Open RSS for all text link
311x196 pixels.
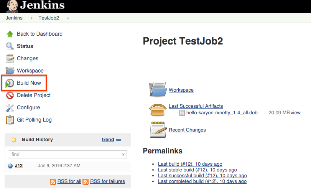pyautogui.click(x=69, y=181)
